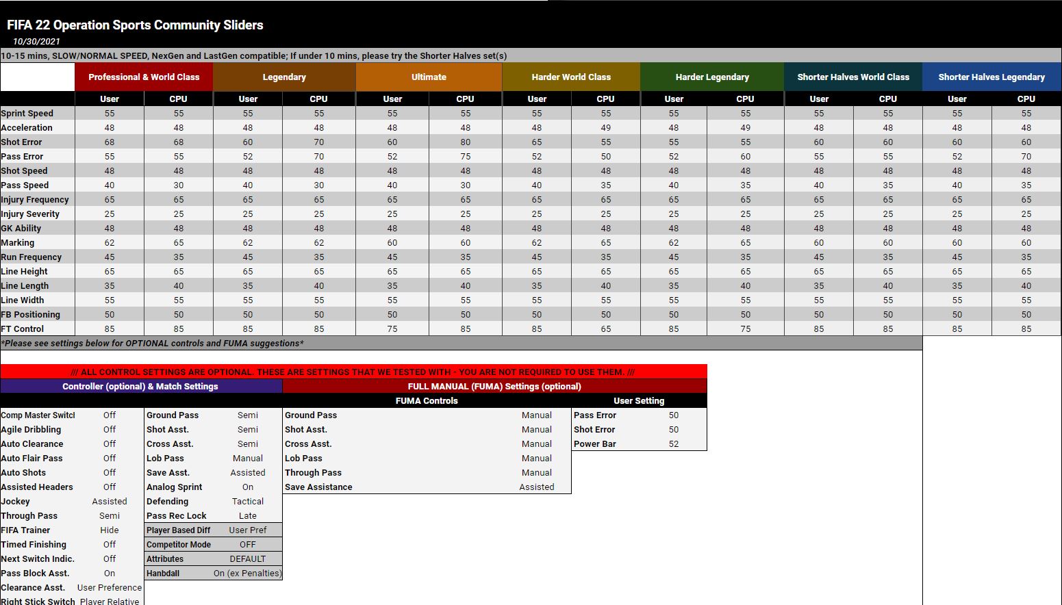
Task: Select the slider table 'Shot Error' row label
Action: point(21,142)
